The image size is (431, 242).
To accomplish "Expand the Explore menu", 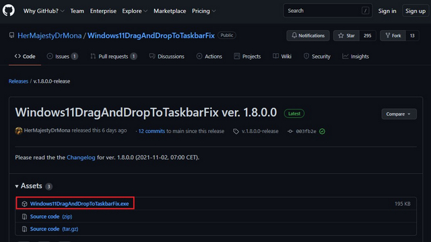I will [x=135, y=11].
